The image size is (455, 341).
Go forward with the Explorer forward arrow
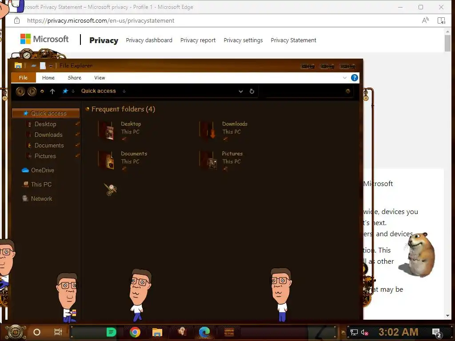tap(32, 91)
